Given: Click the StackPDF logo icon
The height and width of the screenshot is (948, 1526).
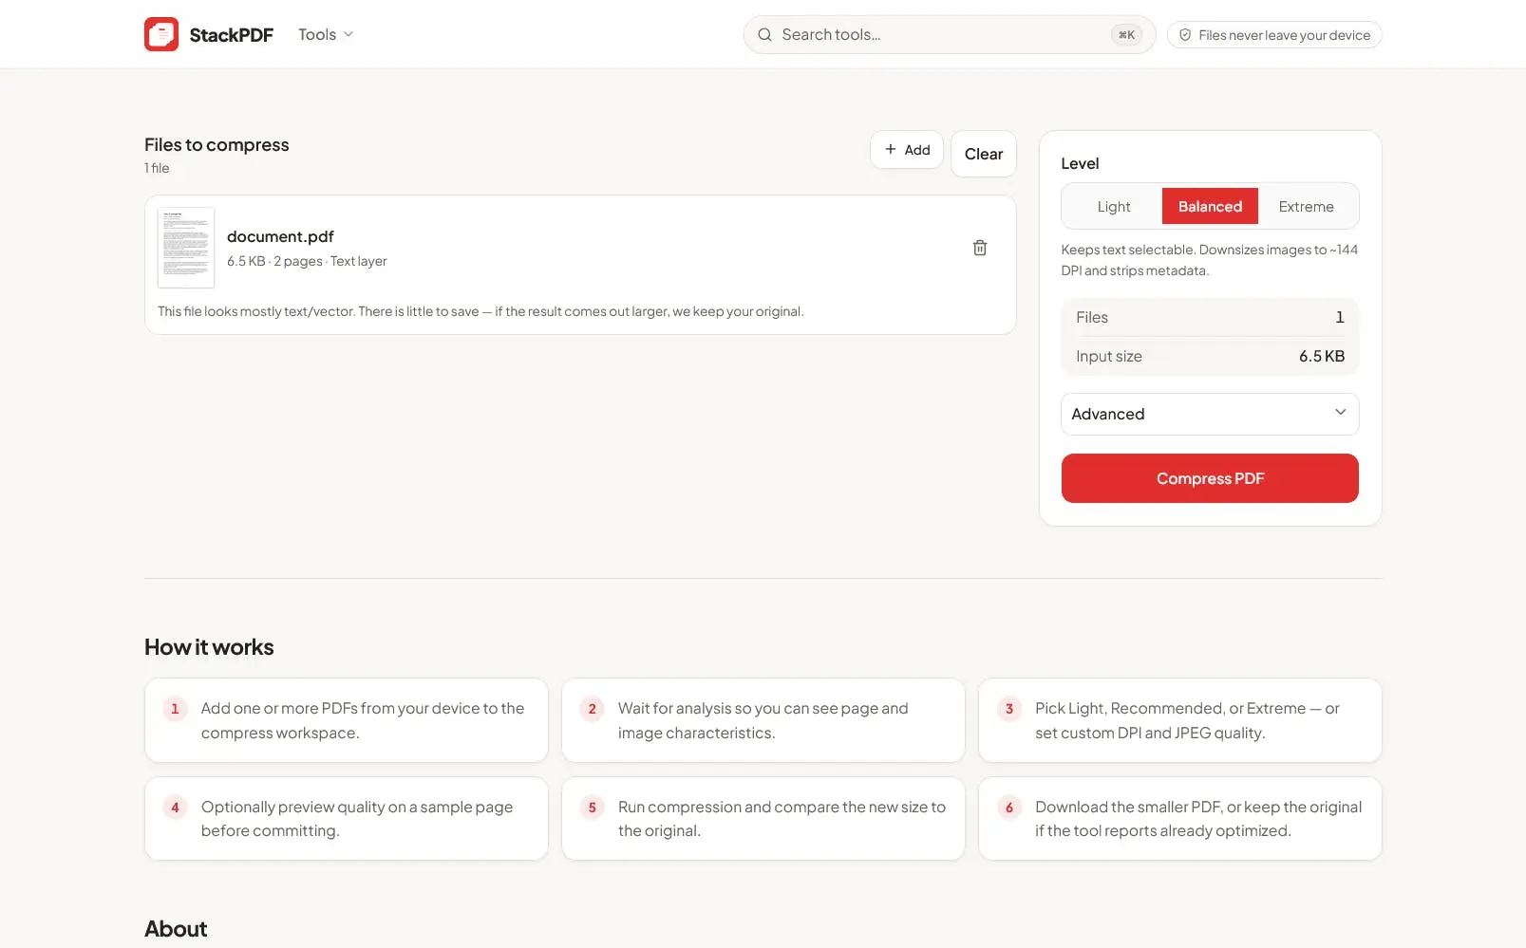Looking at the screenshot, I should [x=161, y=34].
